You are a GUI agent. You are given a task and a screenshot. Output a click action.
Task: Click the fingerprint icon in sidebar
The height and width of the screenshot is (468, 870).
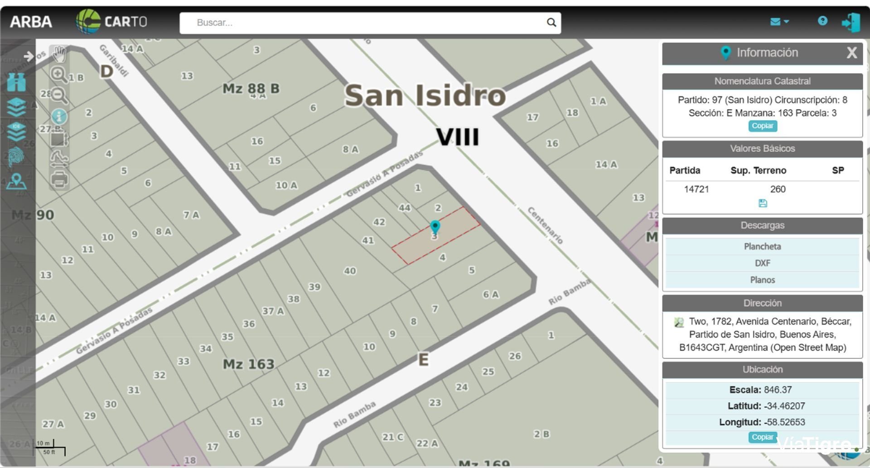[x=16, y=157]
